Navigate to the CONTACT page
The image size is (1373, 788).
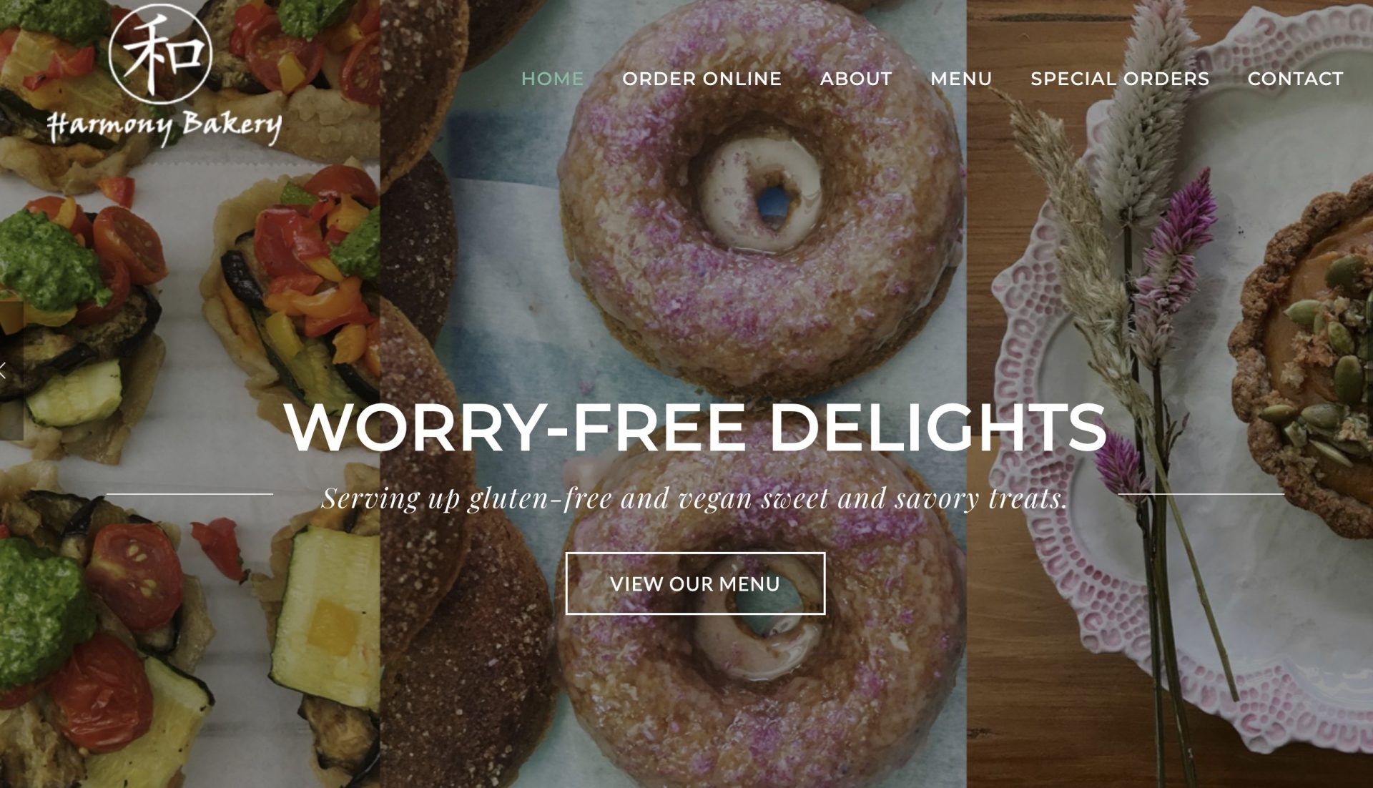tap(1295, 79)
